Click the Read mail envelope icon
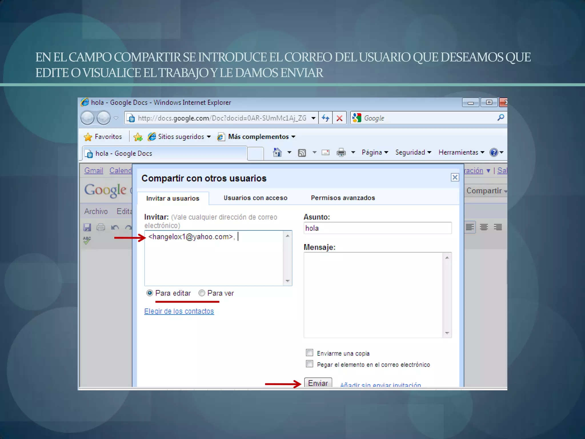 point(325,153)
